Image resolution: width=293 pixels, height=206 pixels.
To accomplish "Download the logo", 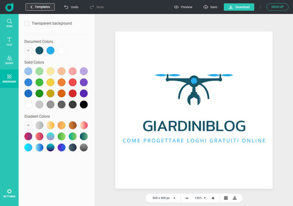I will (x=239, y=7).
